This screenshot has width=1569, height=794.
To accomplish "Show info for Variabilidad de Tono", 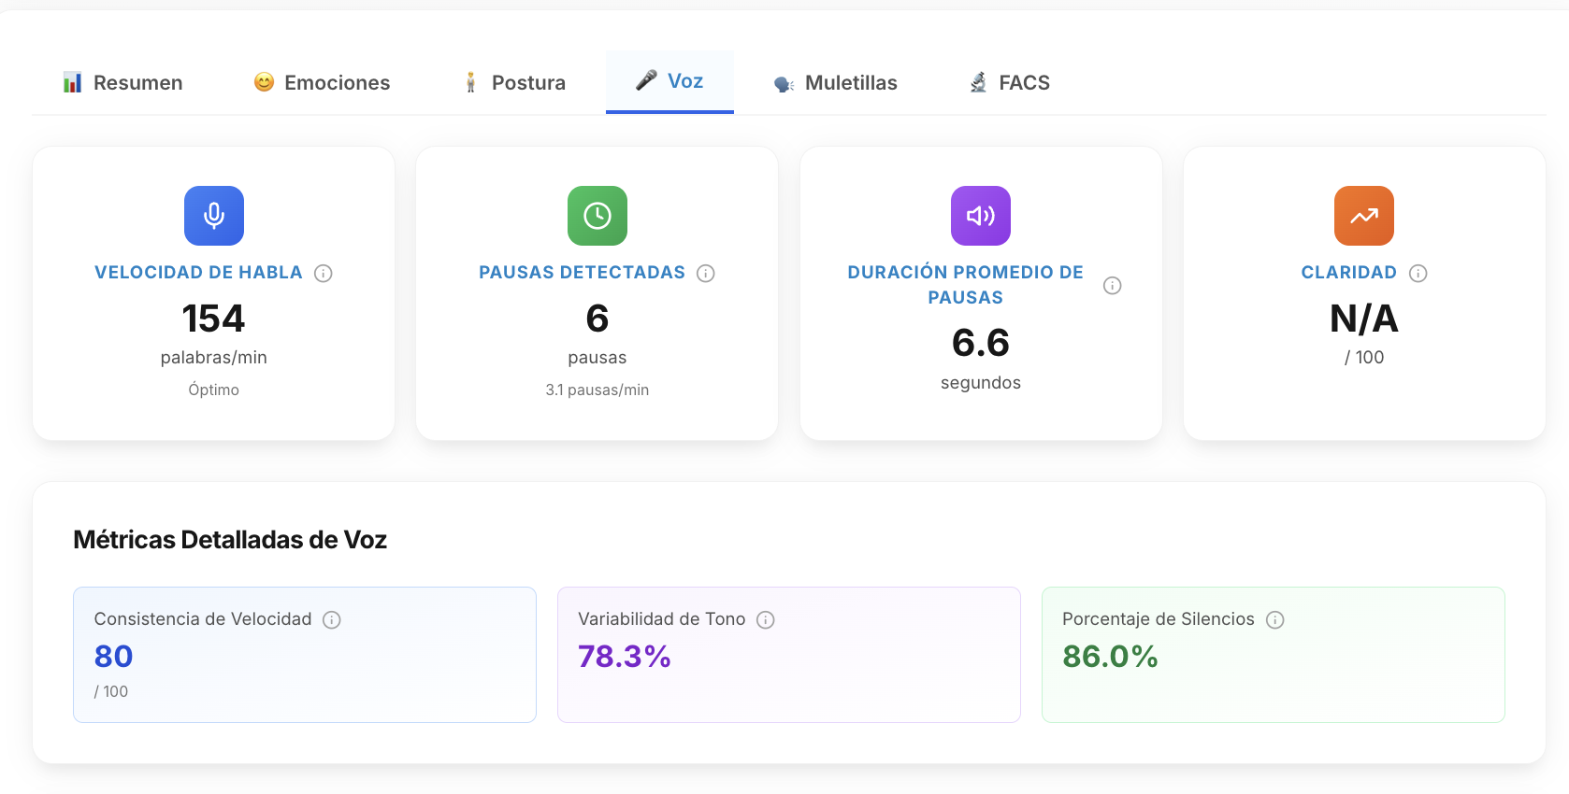I will [766, 619].
